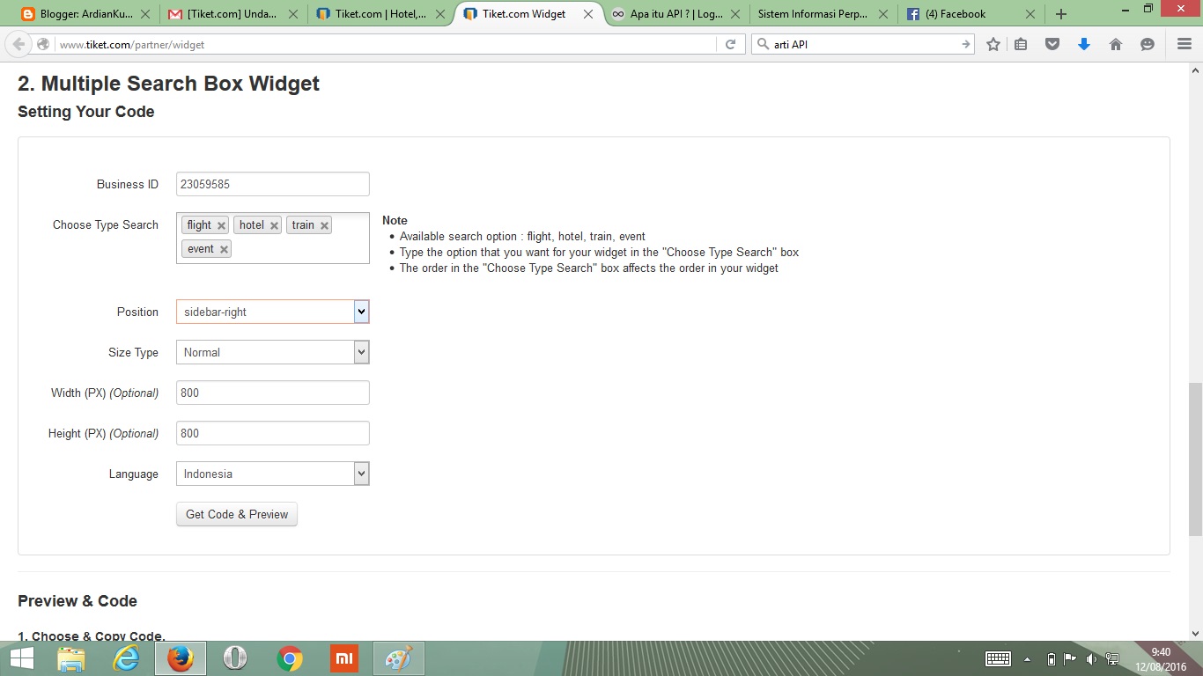The width and height of the screenshot is (1203, 676).
Task: Click the "Preview & Code" heading
Action: 77,601
